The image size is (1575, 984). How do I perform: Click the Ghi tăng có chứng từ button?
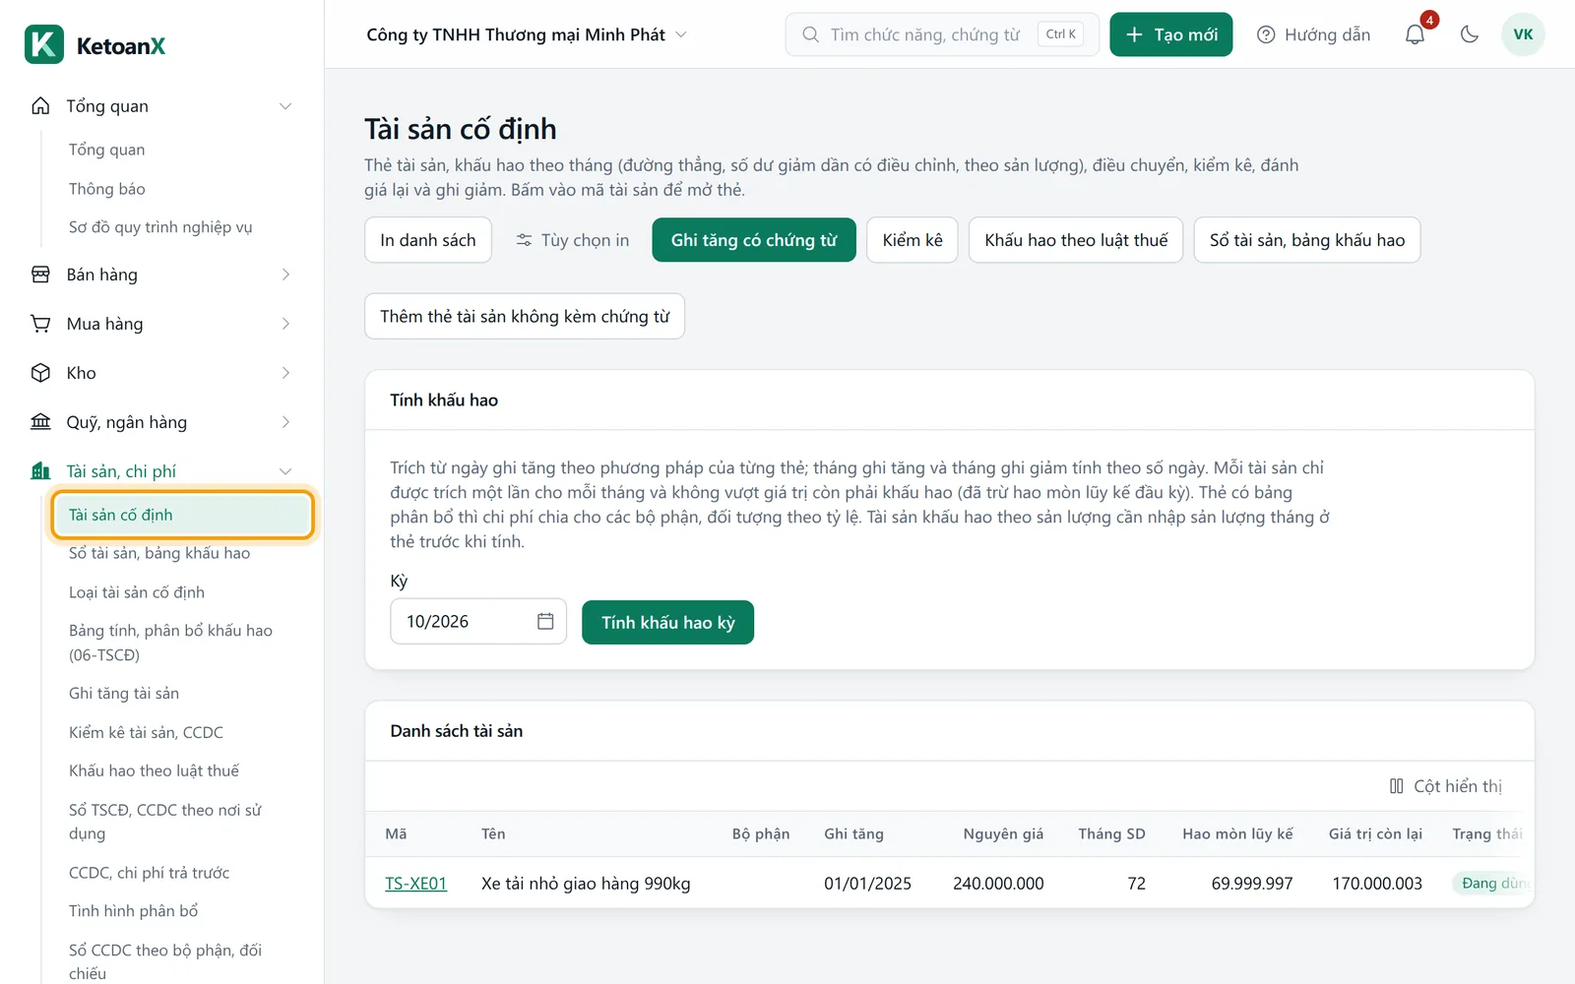coord(754,240)
